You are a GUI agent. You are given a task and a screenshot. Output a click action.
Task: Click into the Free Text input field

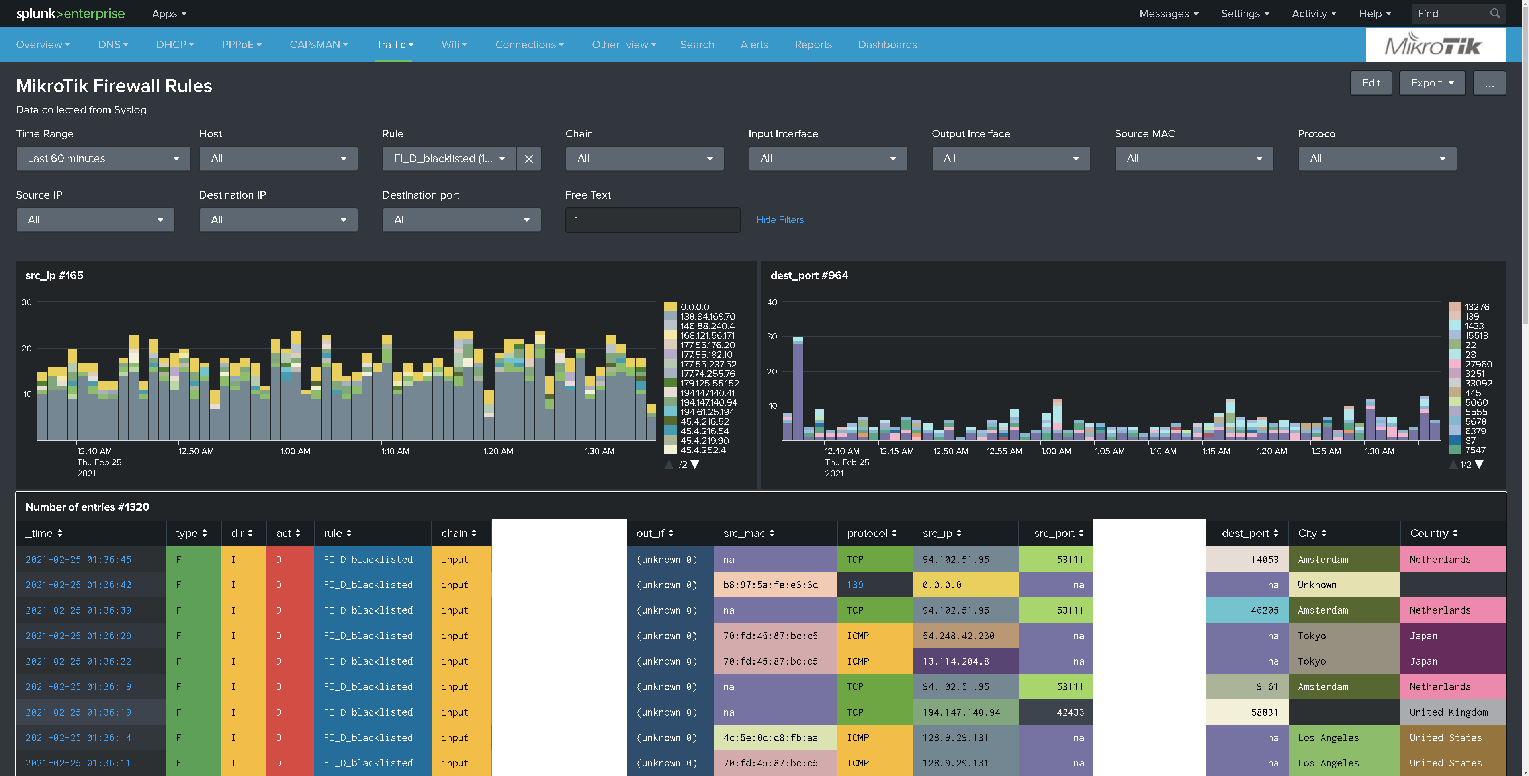click(652, 220)
